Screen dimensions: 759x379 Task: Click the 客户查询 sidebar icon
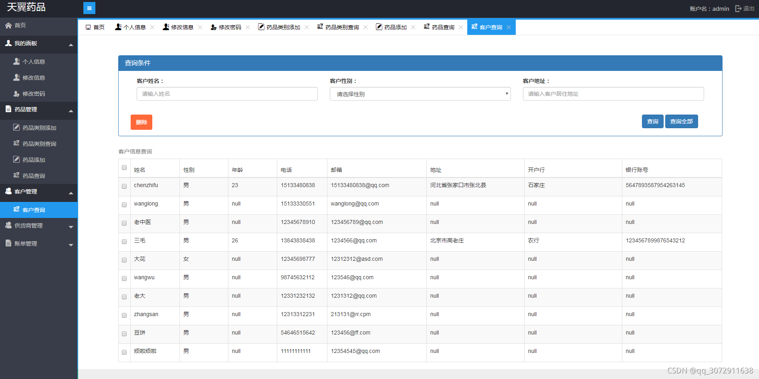(x=16, y=210)
